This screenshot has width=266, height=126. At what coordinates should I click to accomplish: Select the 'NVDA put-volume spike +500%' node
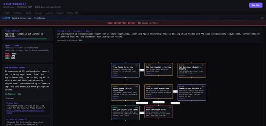pyautogui.click(x=125, y=113)
